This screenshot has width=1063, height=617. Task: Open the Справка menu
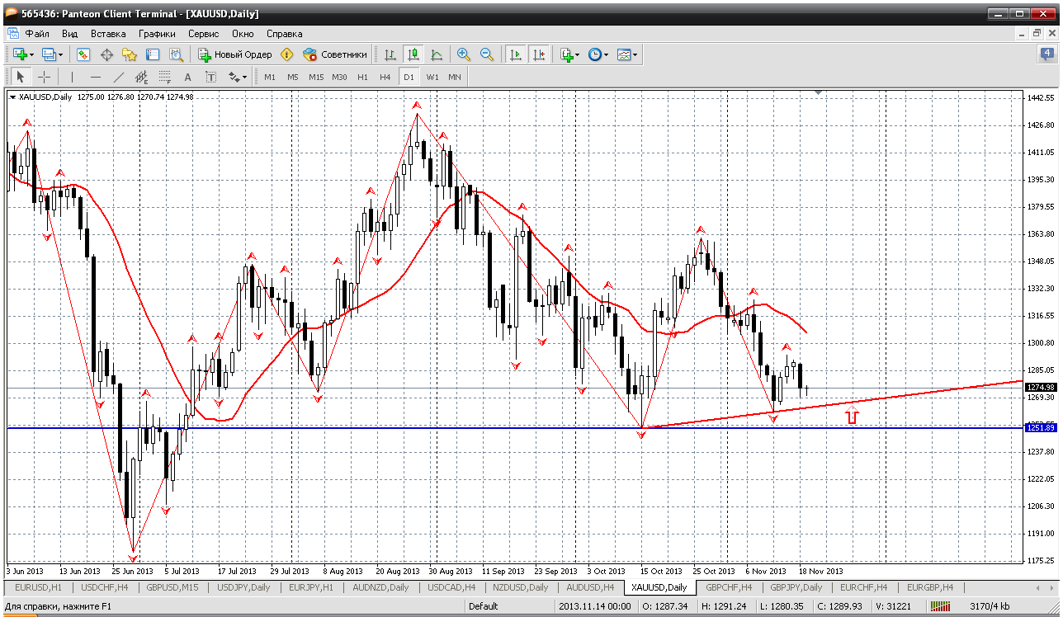[x=284, y=34]
